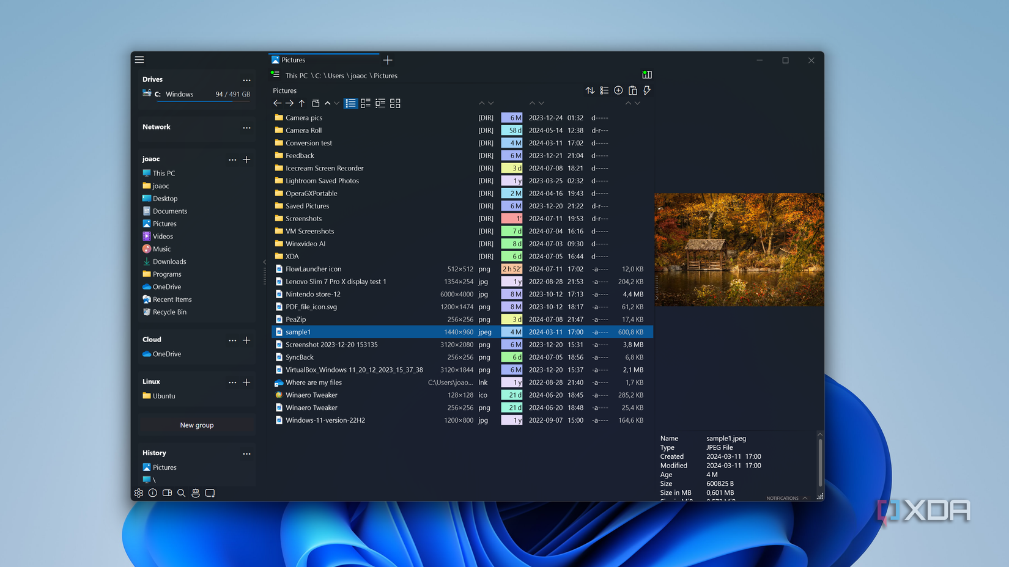The image size is (1009, 567).
Task: Expand the NOTIFICATIONS chevron panel
Action: (805, 498)
